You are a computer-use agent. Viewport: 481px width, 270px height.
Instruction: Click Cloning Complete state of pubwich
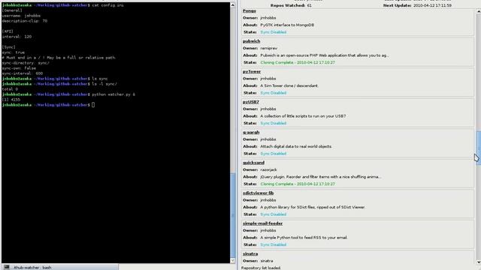coord(298,62)
